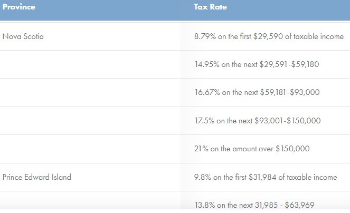Click the 8.79% on first $29,590 row
350x213 pixels.
(269, 36)
